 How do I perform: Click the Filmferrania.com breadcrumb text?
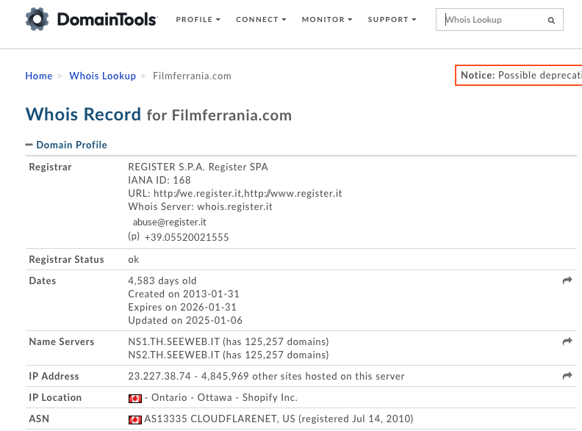(192, 76)
